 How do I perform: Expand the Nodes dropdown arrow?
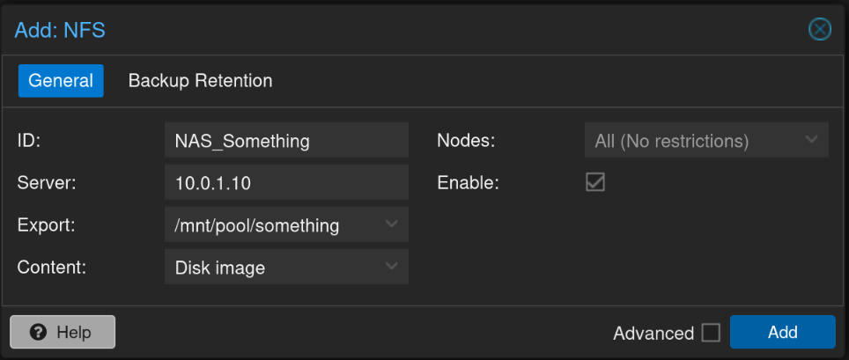click(x=812, y=140)
